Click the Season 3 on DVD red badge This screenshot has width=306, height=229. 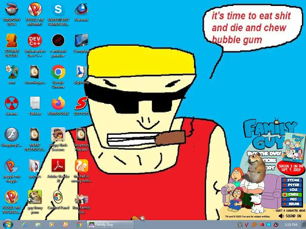pyautogui.click(x=291, y=168)
